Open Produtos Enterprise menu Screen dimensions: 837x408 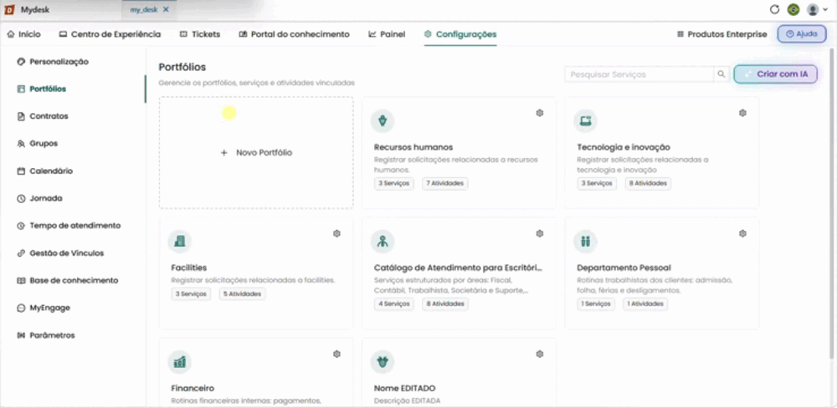(x=721, y=34)
